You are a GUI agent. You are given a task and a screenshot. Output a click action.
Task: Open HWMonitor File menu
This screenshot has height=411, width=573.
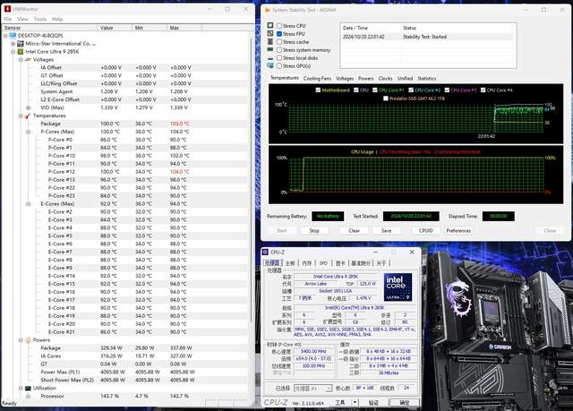click(8, 19)
